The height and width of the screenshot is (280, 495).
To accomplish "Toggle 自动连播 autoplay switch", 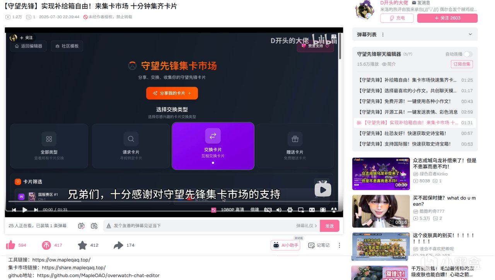I will click(x=468, y=54).
